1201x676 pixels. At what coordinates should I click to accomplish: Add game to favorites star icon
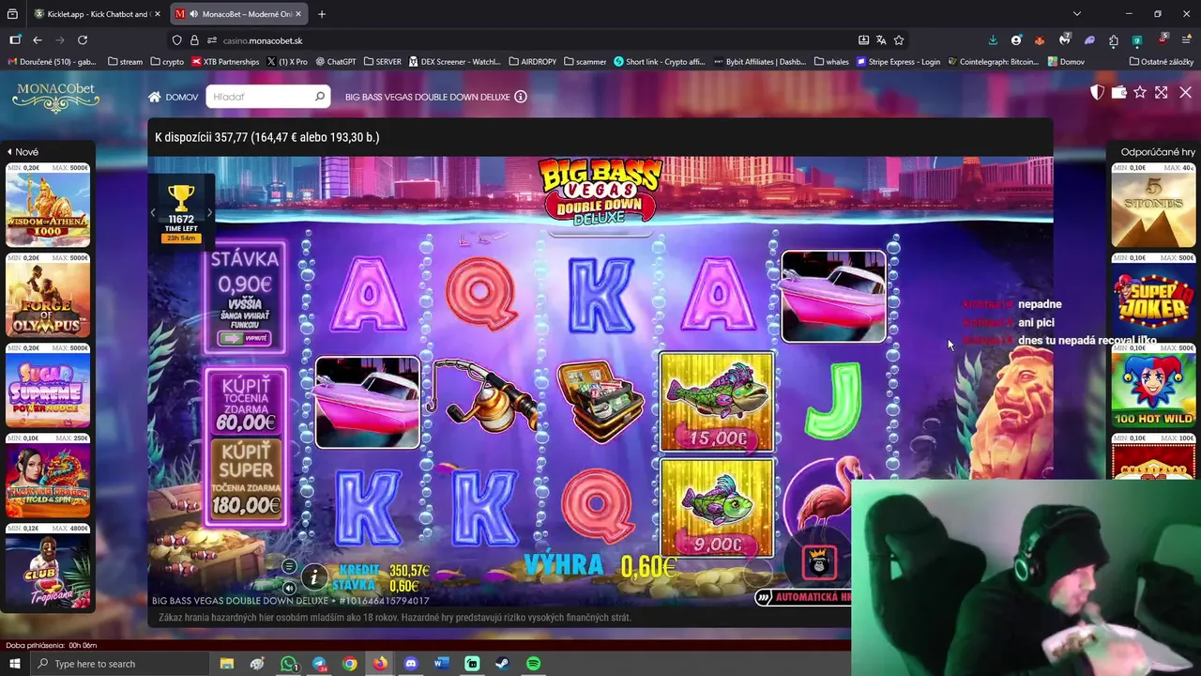(x=1140, y=92)
